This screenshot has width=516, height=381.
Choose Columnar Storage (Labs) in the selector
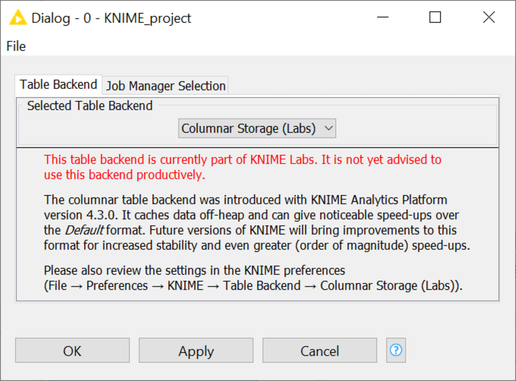click(249, 128)
